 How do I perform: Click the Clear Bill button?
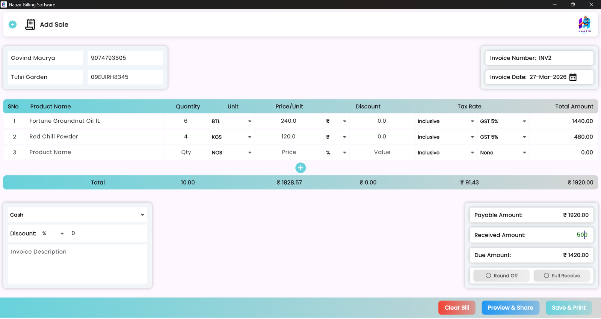pyautogui.click(x=457, y=308)
